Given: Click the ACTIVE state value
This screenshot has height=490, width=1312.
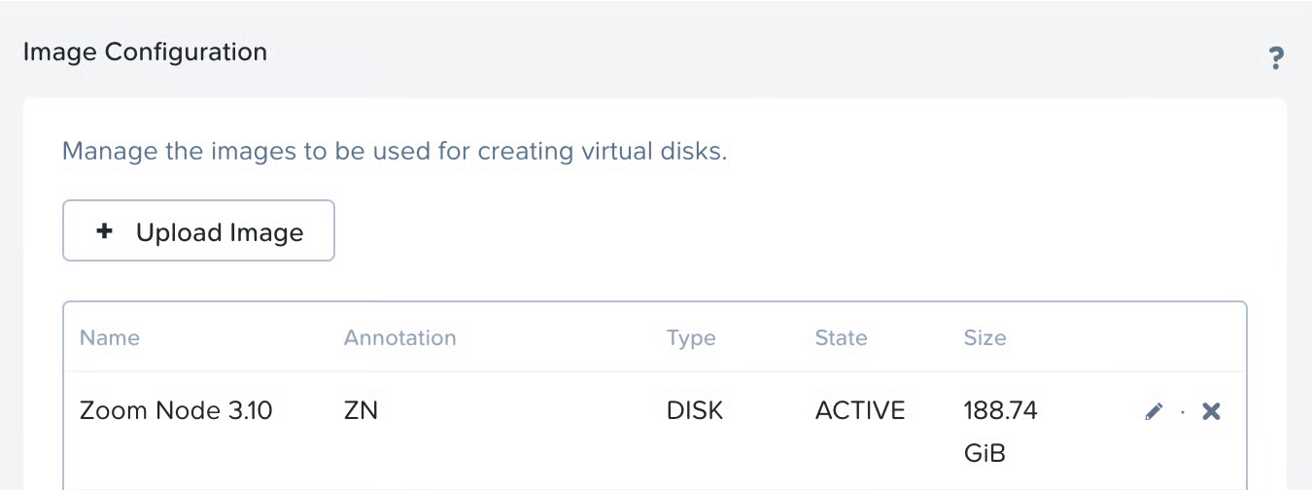Looking at the screenshot, I should click(860, 410).
